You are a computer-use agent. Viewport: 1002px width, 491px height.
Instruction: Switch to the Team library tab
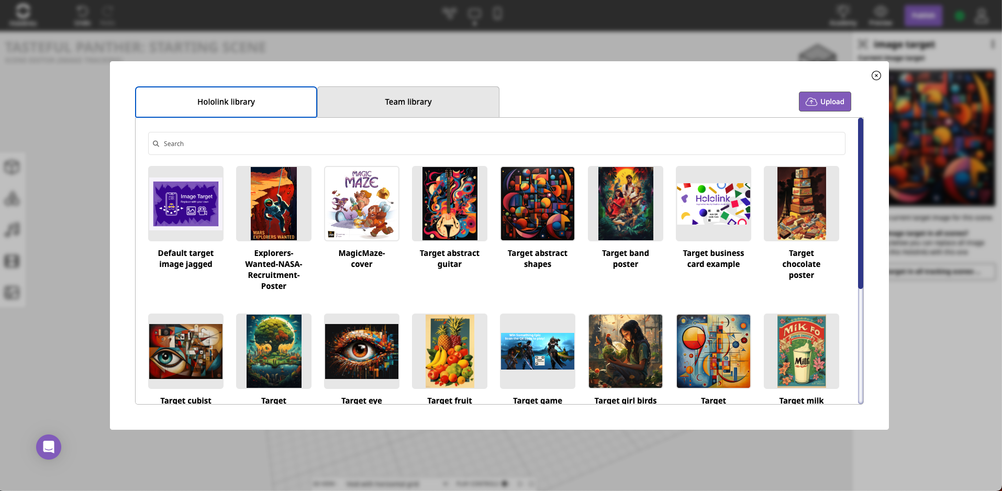(x=408, y=102)
